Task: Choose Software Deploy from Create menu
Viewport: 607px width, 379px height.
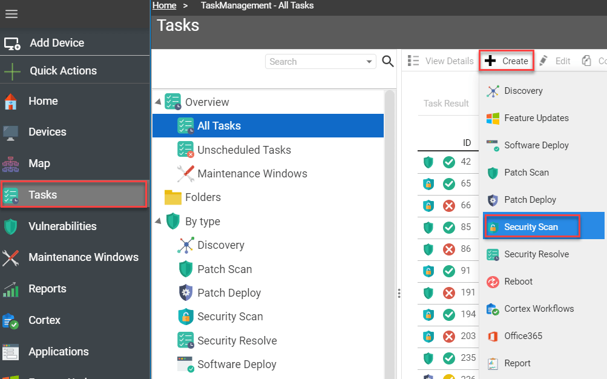Action: coord(542,145)
